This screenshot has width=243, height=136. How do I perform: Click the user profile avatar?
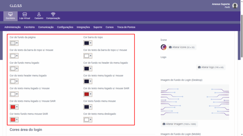pyautogui.click(x=235, y=5)
